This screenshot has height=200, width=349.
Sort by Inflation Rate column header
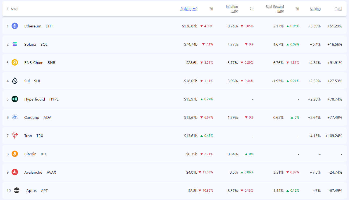(232, 9)
